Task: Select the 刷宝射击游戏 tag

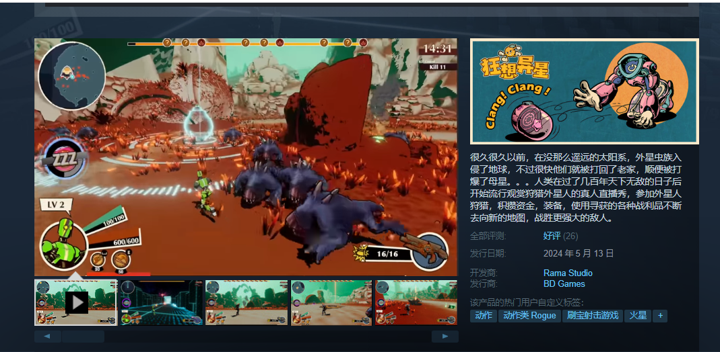Action: click(592, 316)
